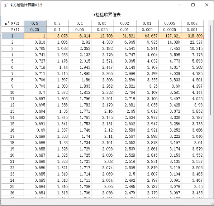Viewport: 214px width, 206px height.
Task: Click cell value 3.61 in row 18
Action: [x=192, y=143]
